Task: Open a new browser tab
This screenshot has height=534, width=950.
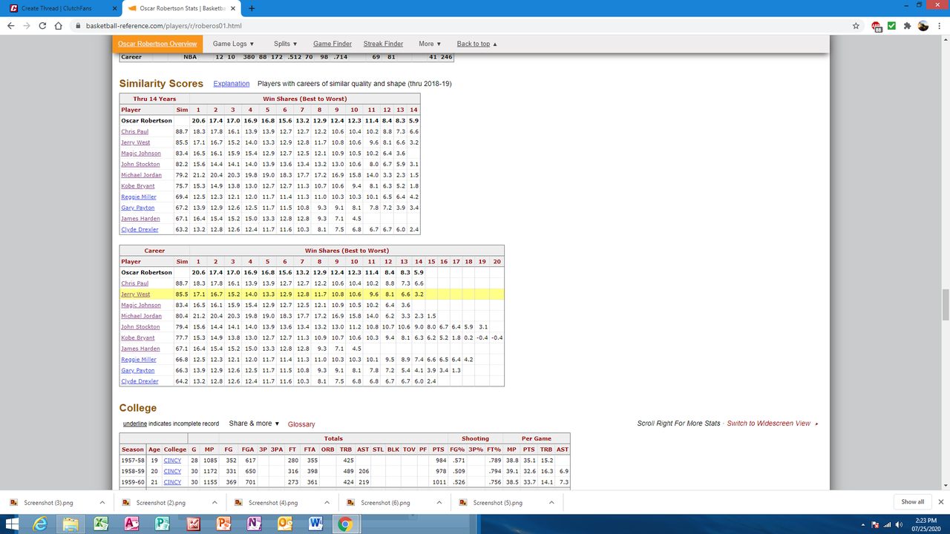Action: [252, 8]
